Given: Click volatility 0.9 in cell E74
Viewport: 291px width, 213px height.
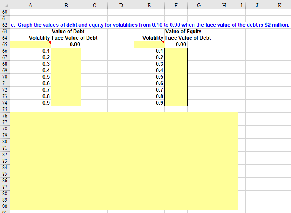Looking at the screenshot, I should 149,103.
